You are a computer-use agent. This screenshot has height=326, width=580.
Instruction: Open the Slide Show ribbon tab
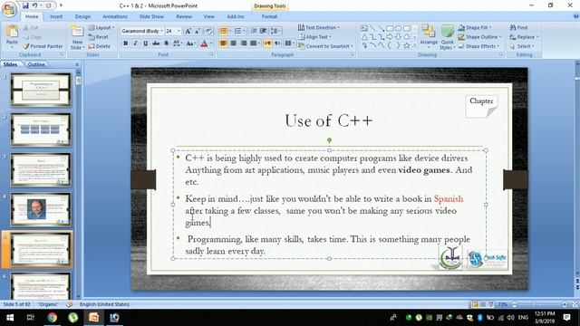point(151,16)
